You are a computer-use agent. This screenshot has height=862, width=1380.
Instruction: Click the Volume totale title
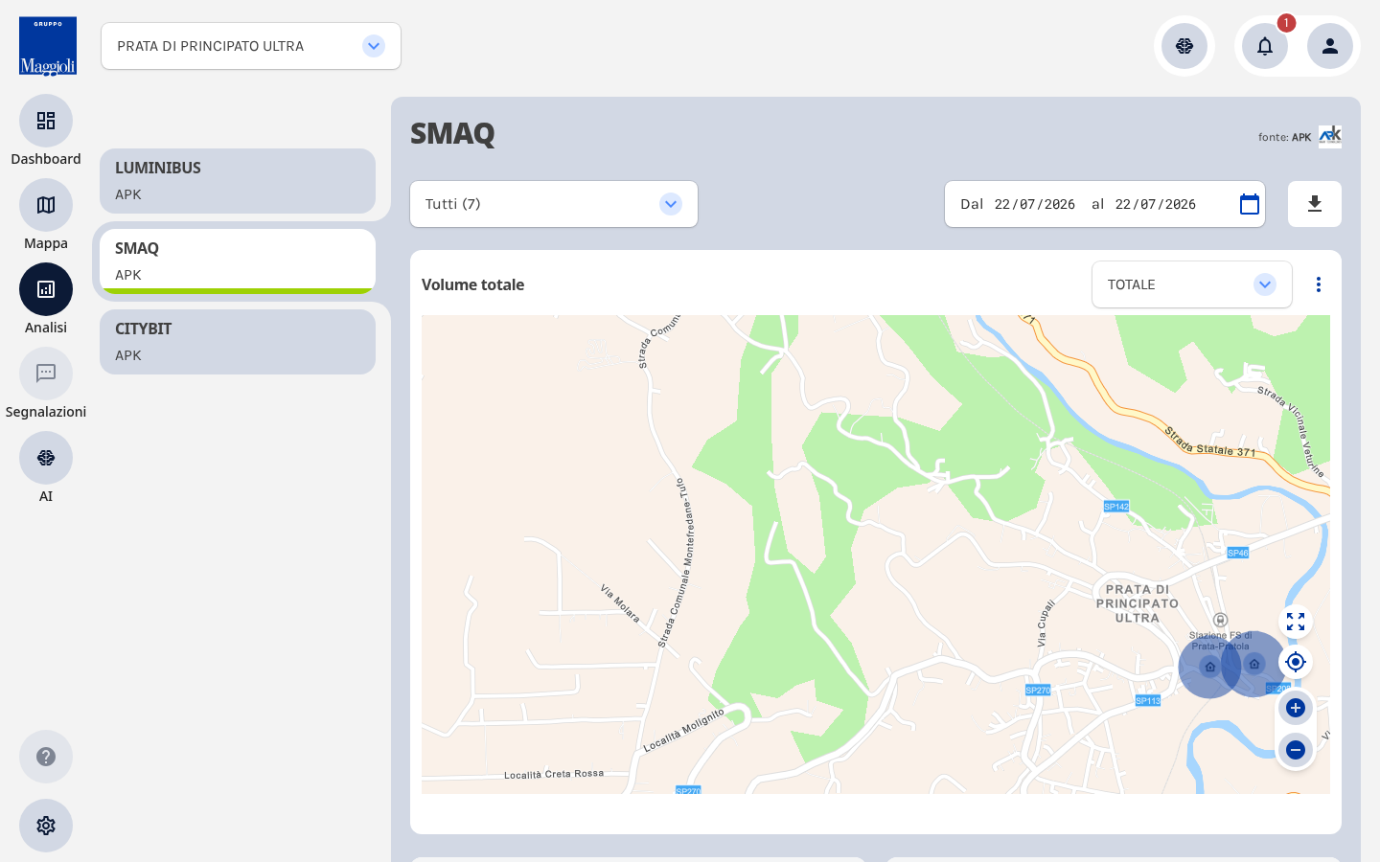pyautogui.click(x=472, y=284)
